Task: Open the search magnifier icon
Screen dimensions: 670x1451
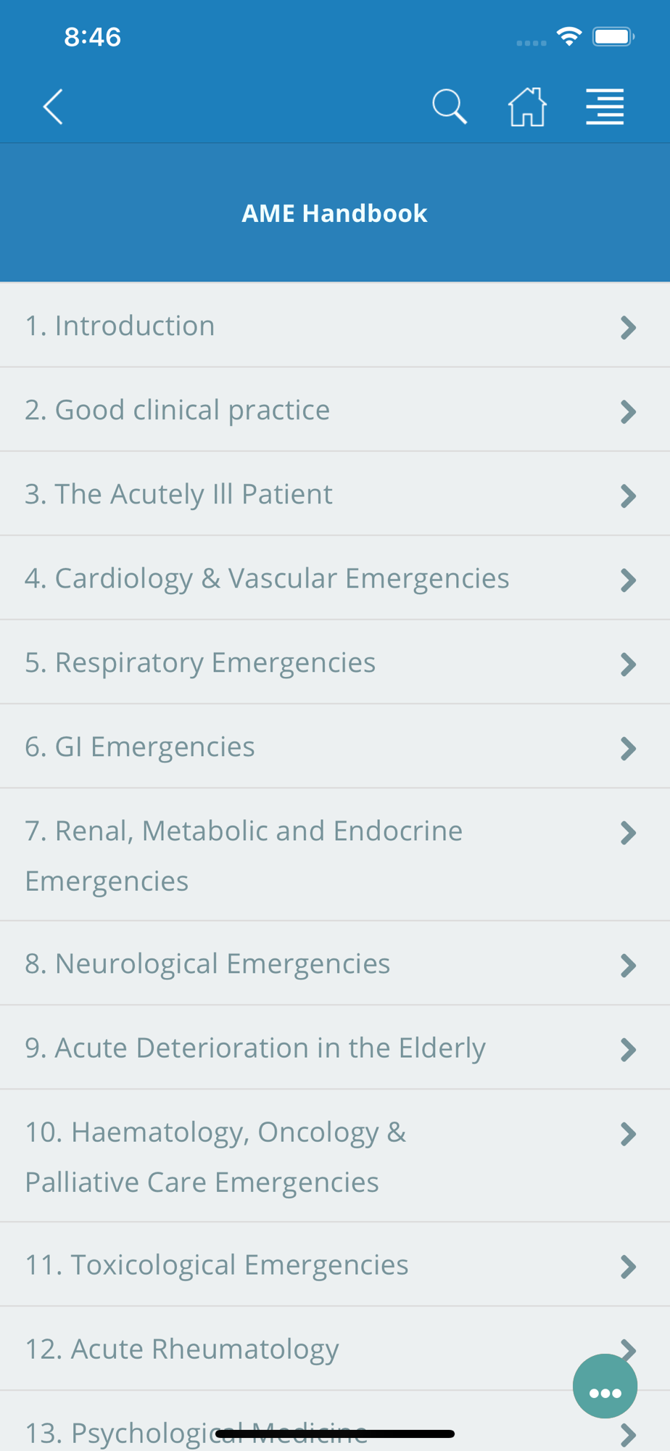Action: click(450, 107)
